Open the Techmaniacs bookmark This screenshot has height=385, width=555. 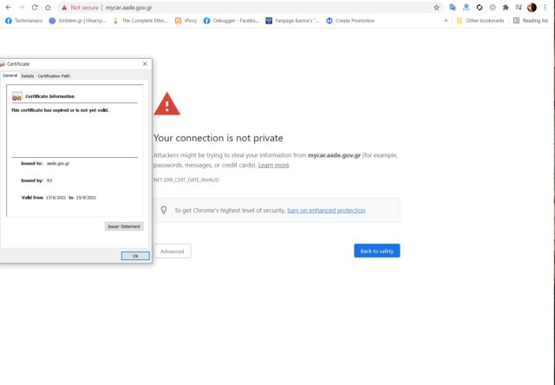click(x=23, y=21)
